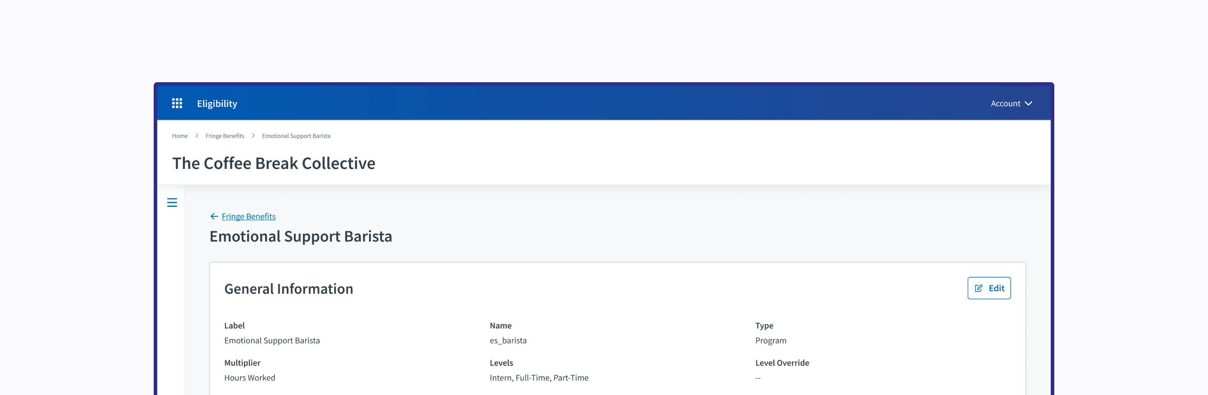Go to Home in the breadcrumb
Viewport: 1208px width, 395px height.
click(180, 136)
